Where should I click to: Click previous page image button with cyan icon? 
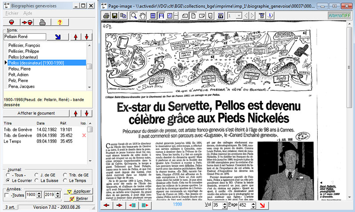[x=132, y=205]
